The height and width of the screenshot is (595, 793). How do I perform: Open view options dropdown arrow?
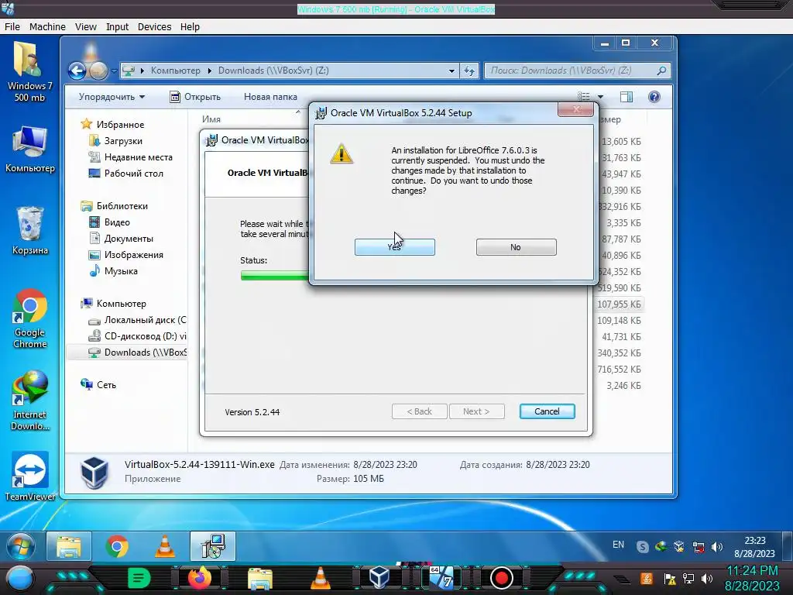(x=600, y=97)
